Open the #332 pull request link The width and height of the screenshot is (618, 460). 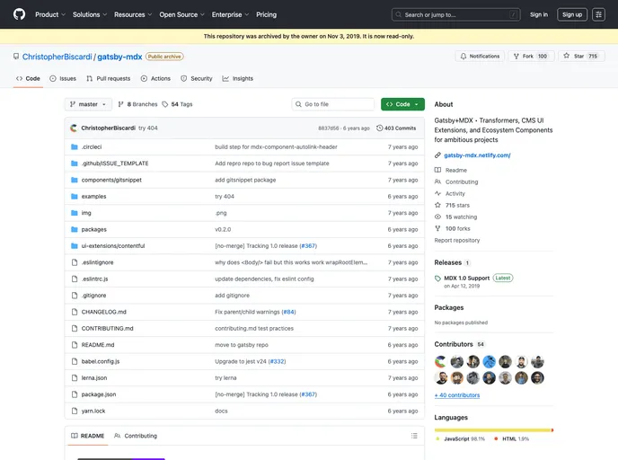click(x=277, y=362)
